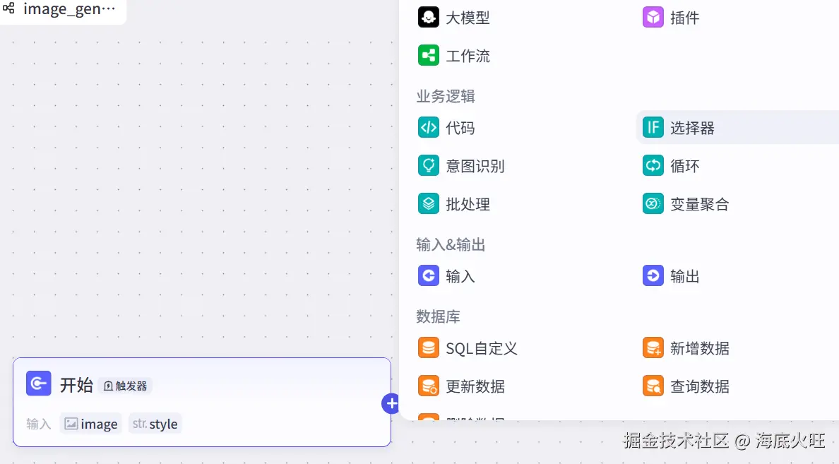Select the image input parameter chip
This screenshot has width=839, height=464.
click(x=91, y=423)
